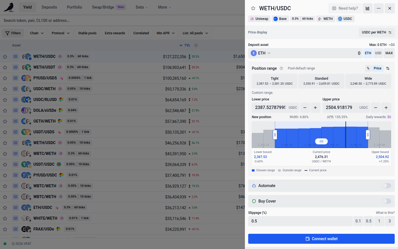Decrease the lower price with minus

click(305, 108)
